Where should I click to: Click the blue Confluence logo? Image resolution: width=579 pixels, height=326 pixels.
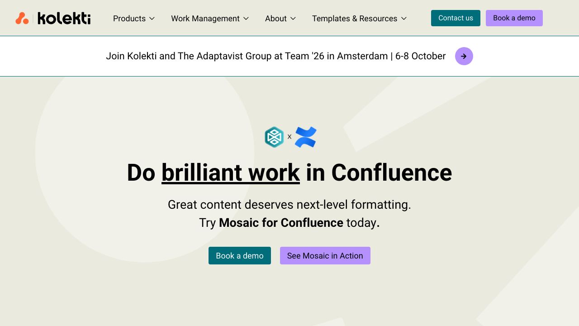tap(306, 137)
